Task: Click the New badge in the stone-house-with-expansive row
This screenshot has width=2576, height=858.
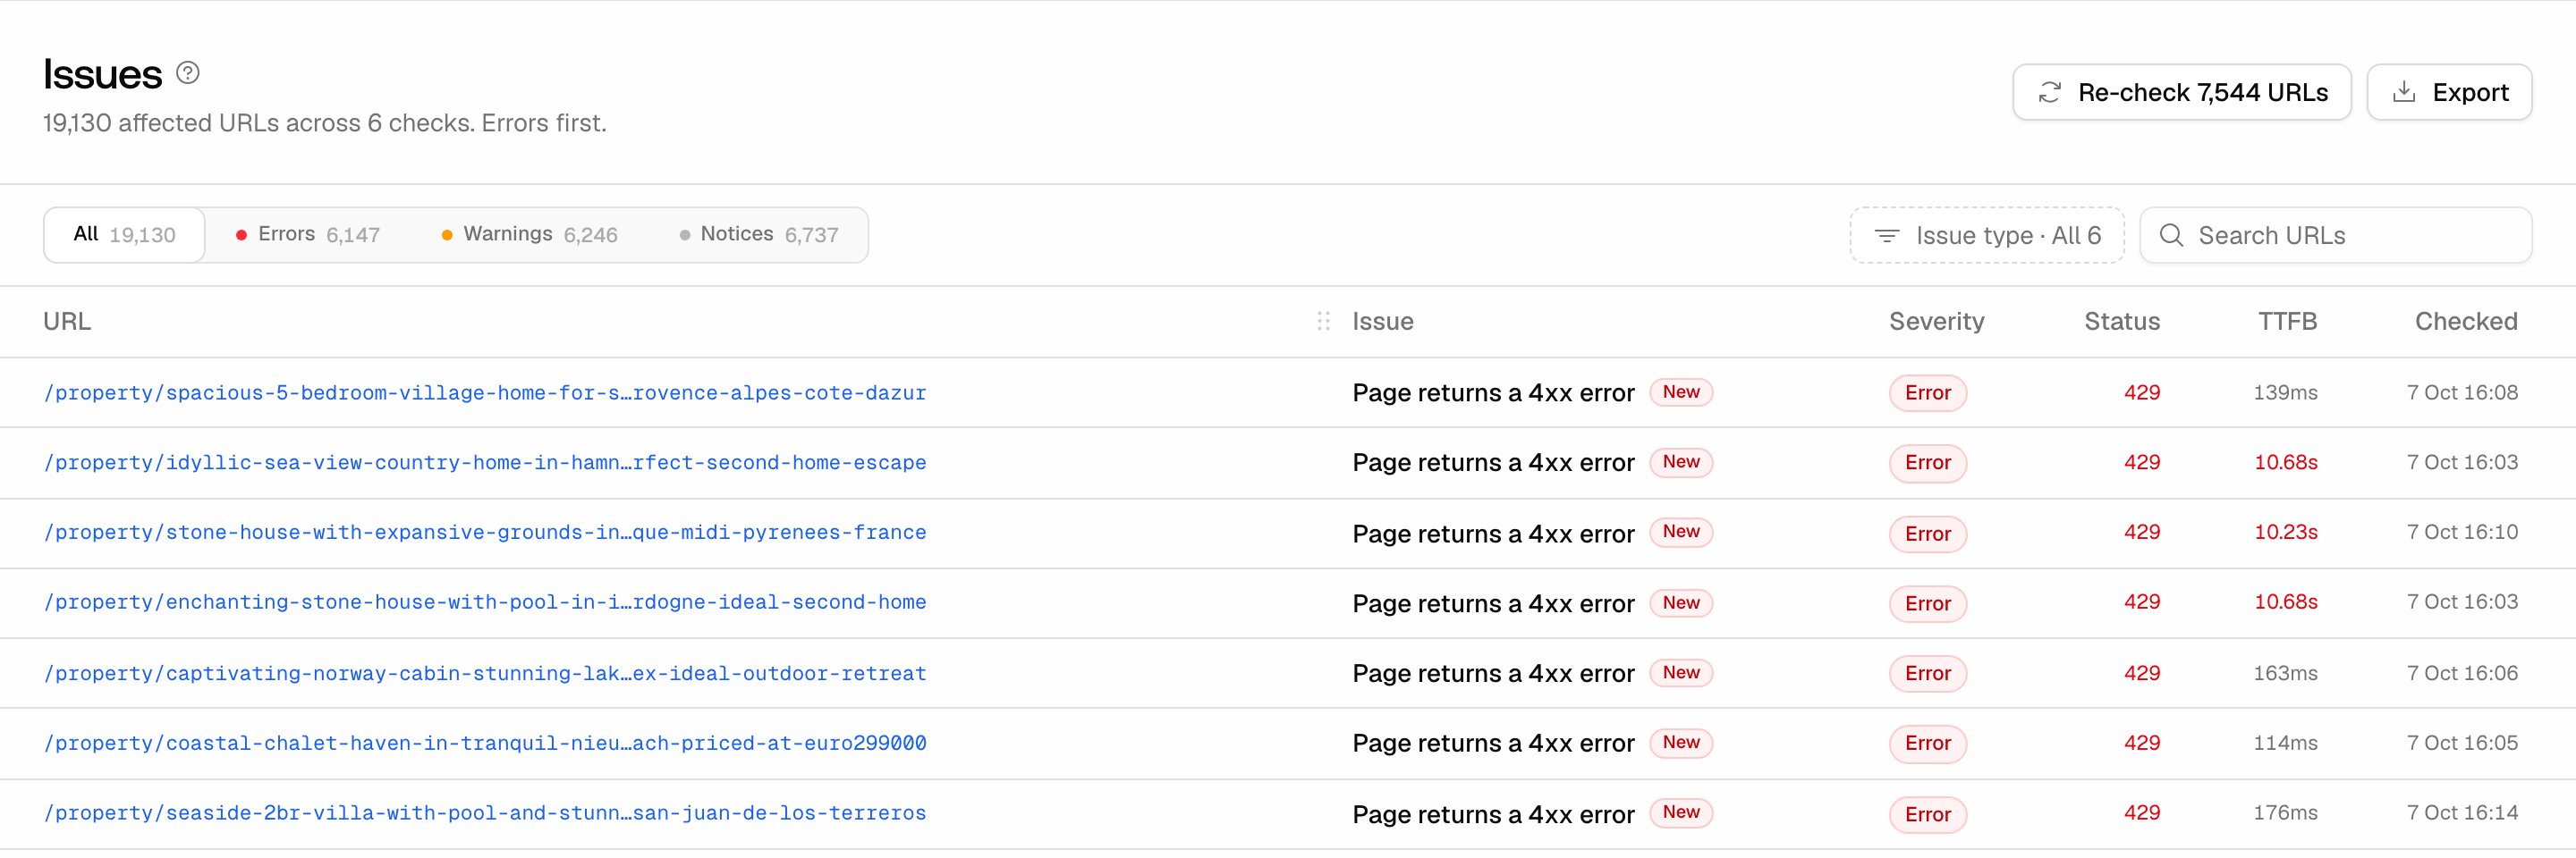Action: [1681, 533]
